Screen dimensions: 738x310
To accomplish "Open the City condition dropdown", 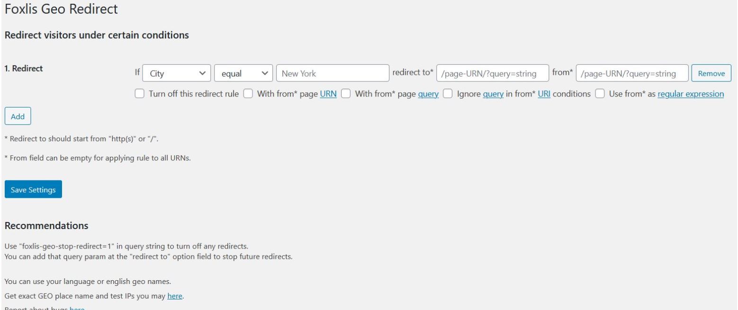I will tap(177, 73).
